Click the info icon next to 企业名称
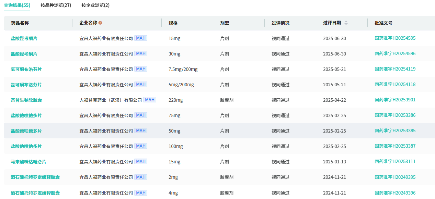This screenshot has height=199, width=435. (100, 23)
